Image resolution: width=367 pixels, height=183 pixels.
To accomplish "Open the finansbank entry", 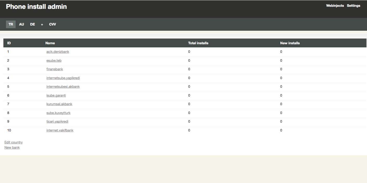I will tap(55, 69).
